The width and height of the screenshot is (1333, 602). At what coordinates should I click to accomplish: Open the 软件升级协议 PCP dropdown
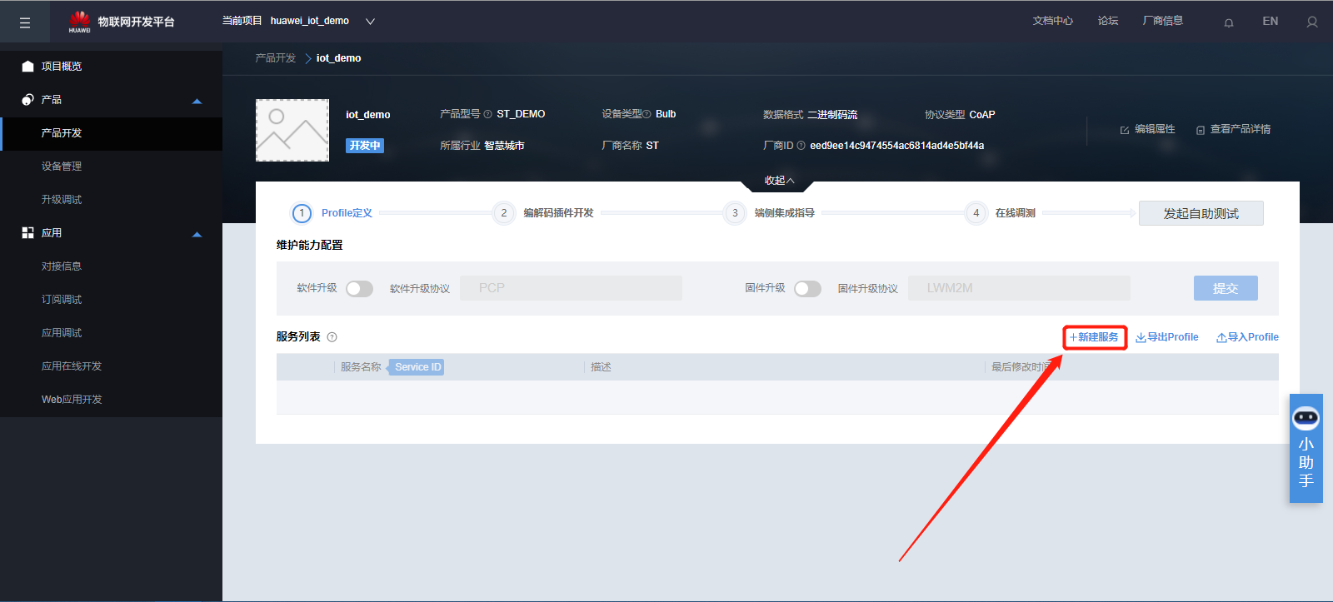click(x=571, y=288)
